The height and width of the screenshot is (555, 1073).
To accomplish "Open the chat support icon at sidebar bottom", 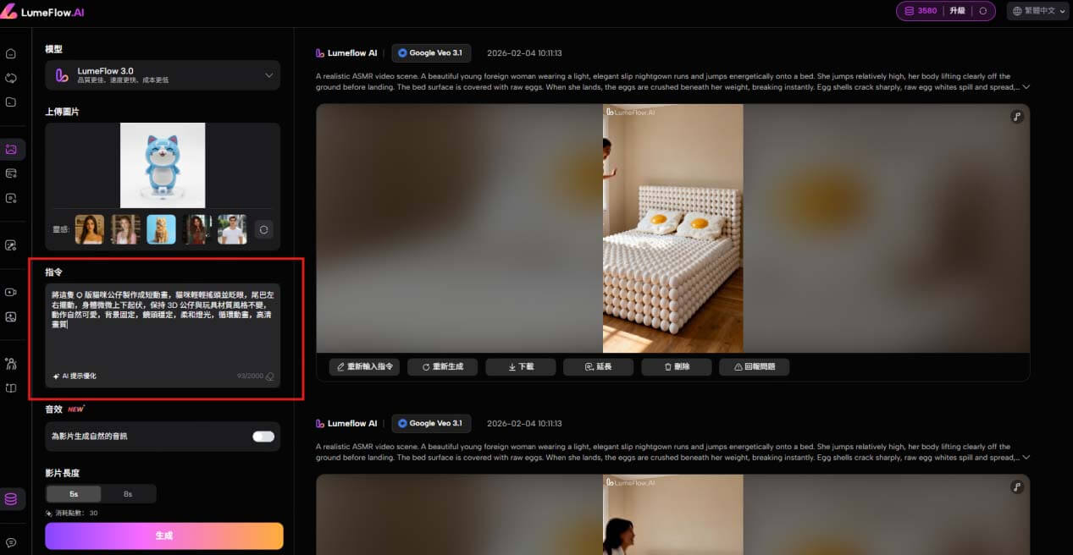I will (x=11, y=541).
